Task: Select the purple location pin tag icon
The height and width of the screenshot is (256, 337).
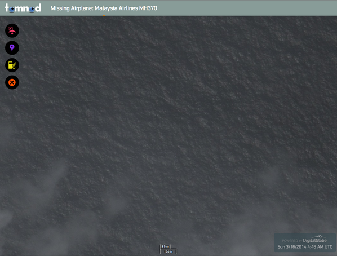Action: (x=12, y=48)
